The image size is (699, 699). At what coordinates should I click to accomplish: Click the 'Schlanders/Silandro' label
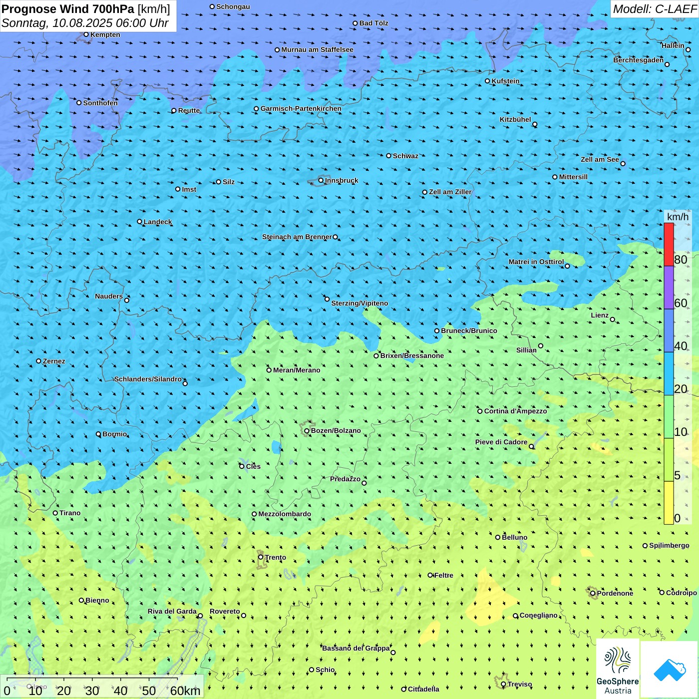(x=148, y=379)
